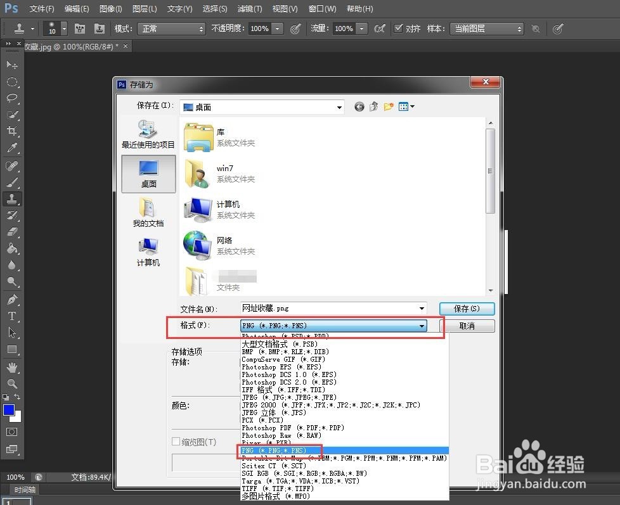
Task: Create a new folder in save dialog
Action: point(389,106)
